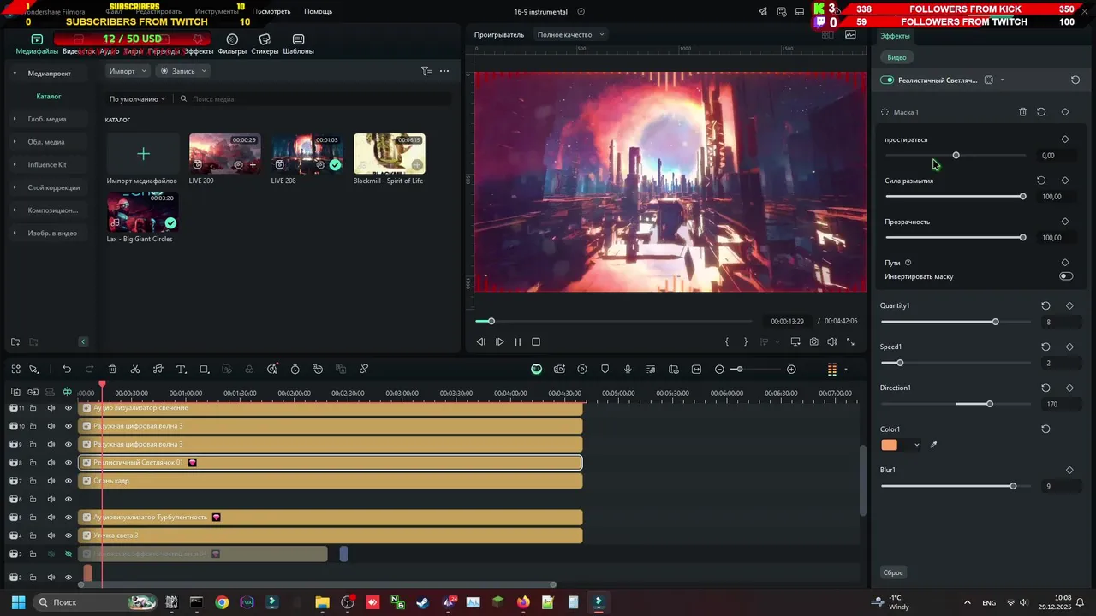This screenshot has height=616, width=1096.
Task: Select the Каталог folder item
Action: click(49, 97)
